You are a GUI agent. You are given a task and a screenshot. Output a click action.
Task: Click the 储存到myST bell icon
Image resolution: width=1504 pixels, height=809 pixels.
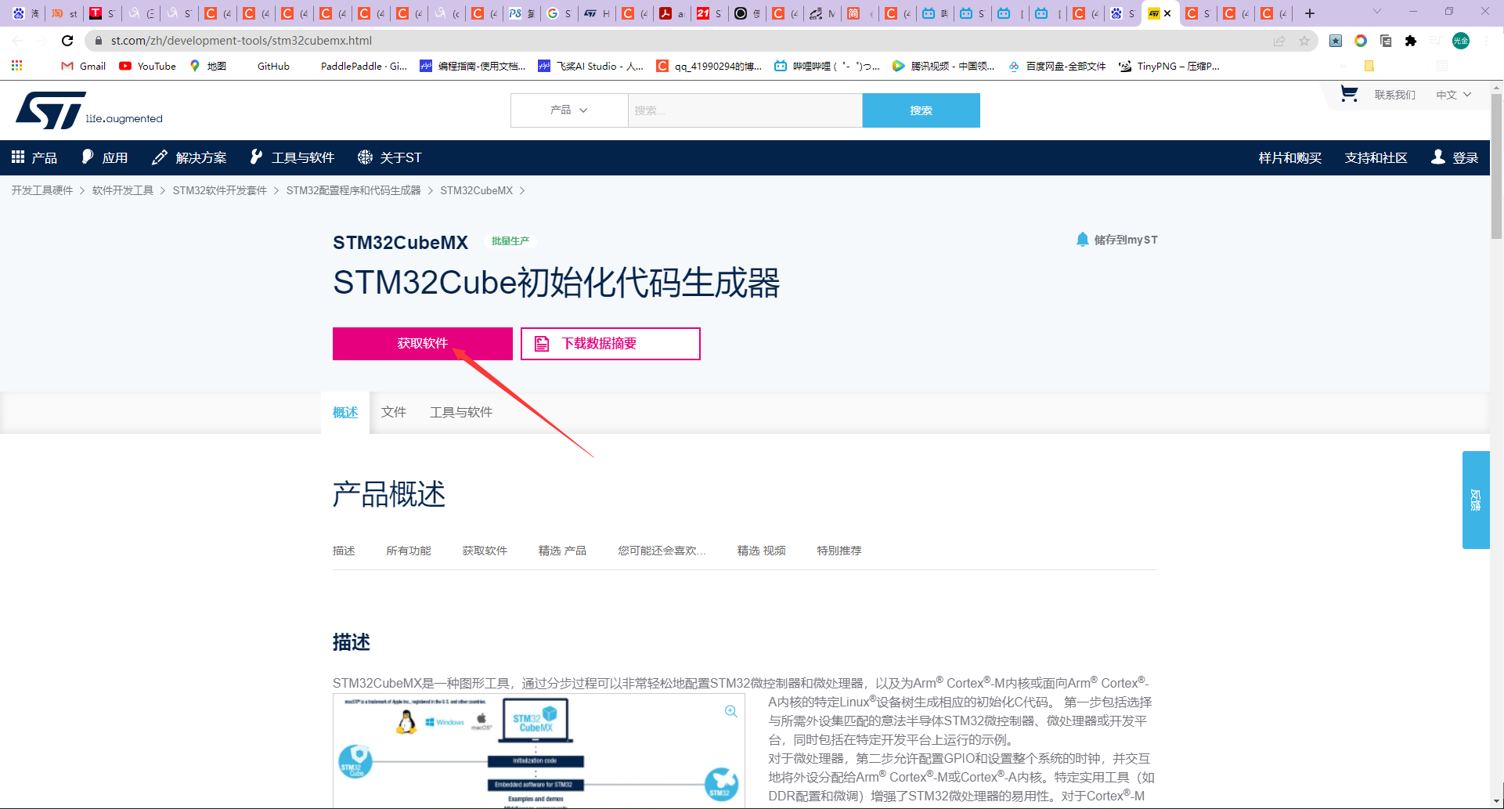tap(1083, 240)
